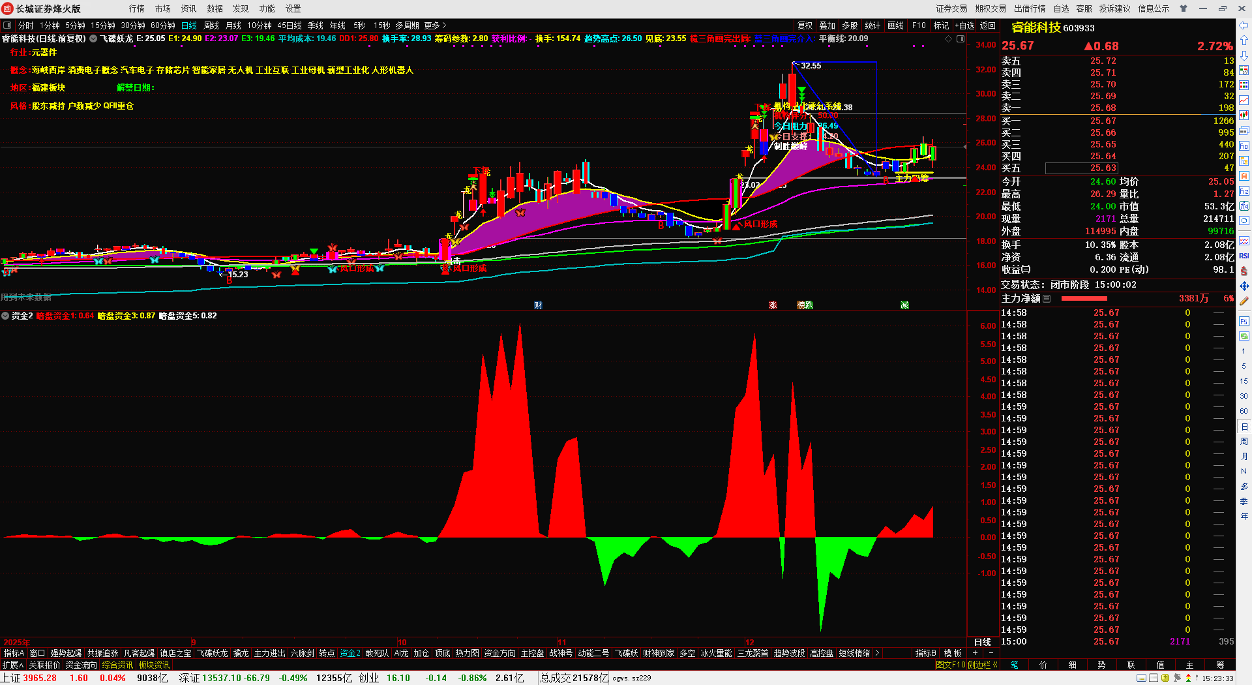The height and width of the screenshot is (685, 1252).
Task: Click the layout icon left of 分时
Action: 7,25
